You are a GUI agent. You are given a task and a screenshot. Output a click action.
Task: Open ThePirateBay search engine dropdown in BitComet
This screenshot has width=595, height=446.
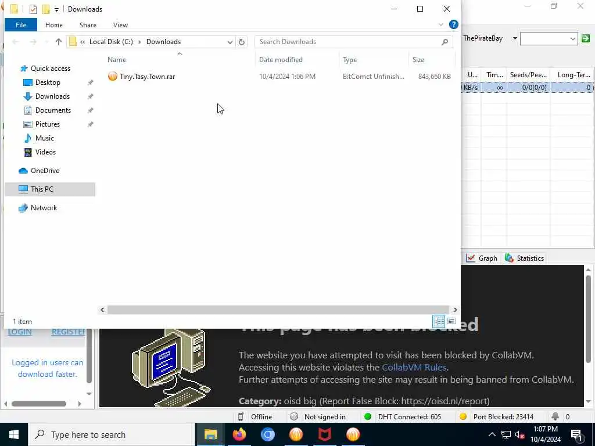(515, 38)
